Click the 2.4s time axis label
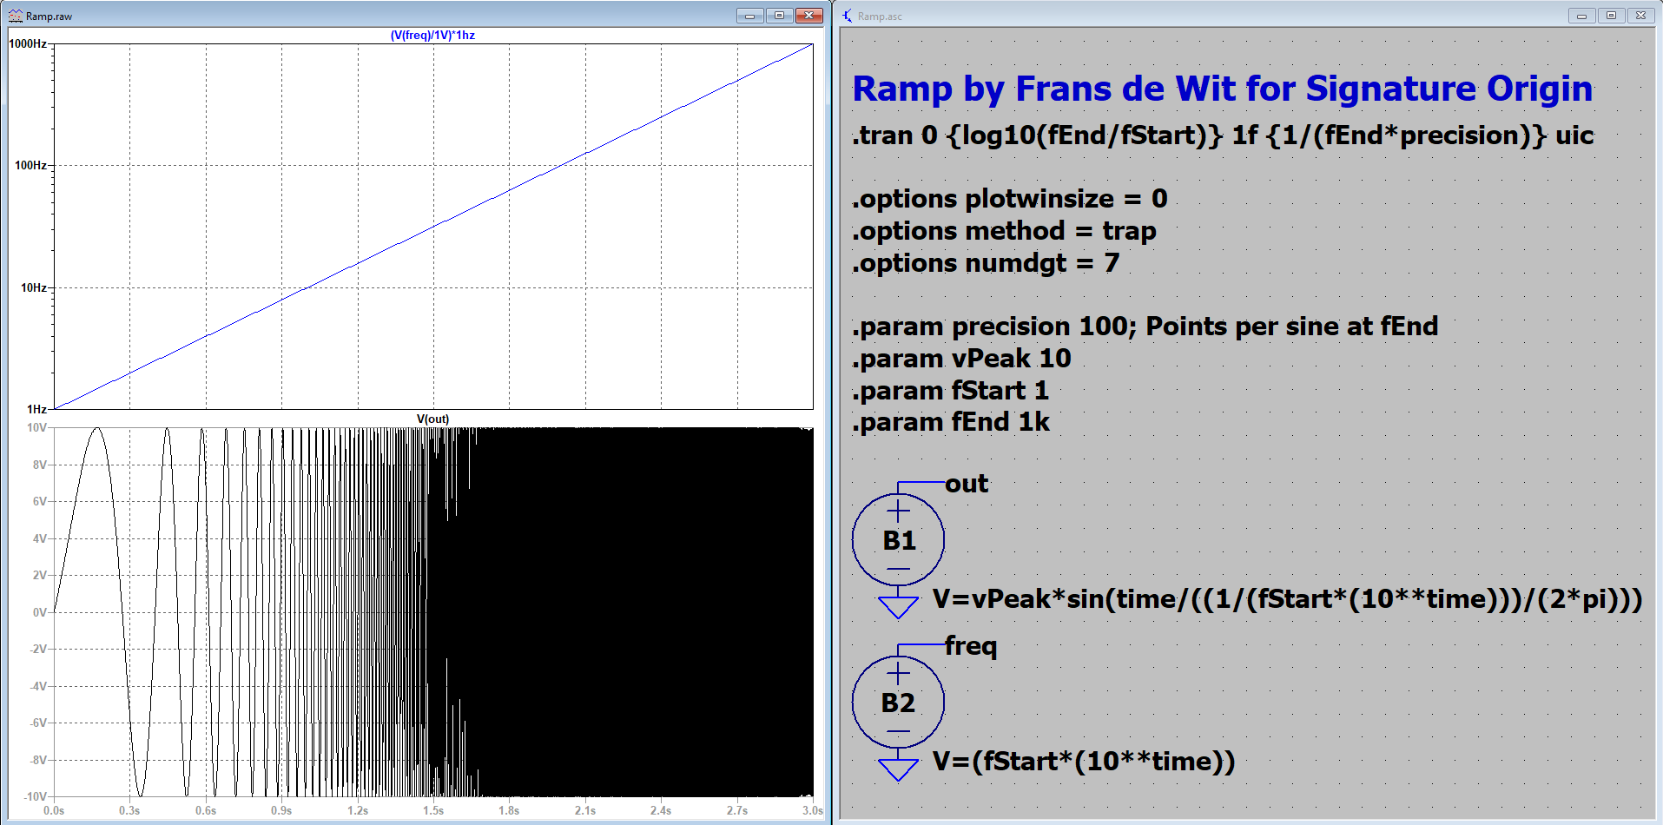This screenshot has width=1663, height=825. [661, 810]
